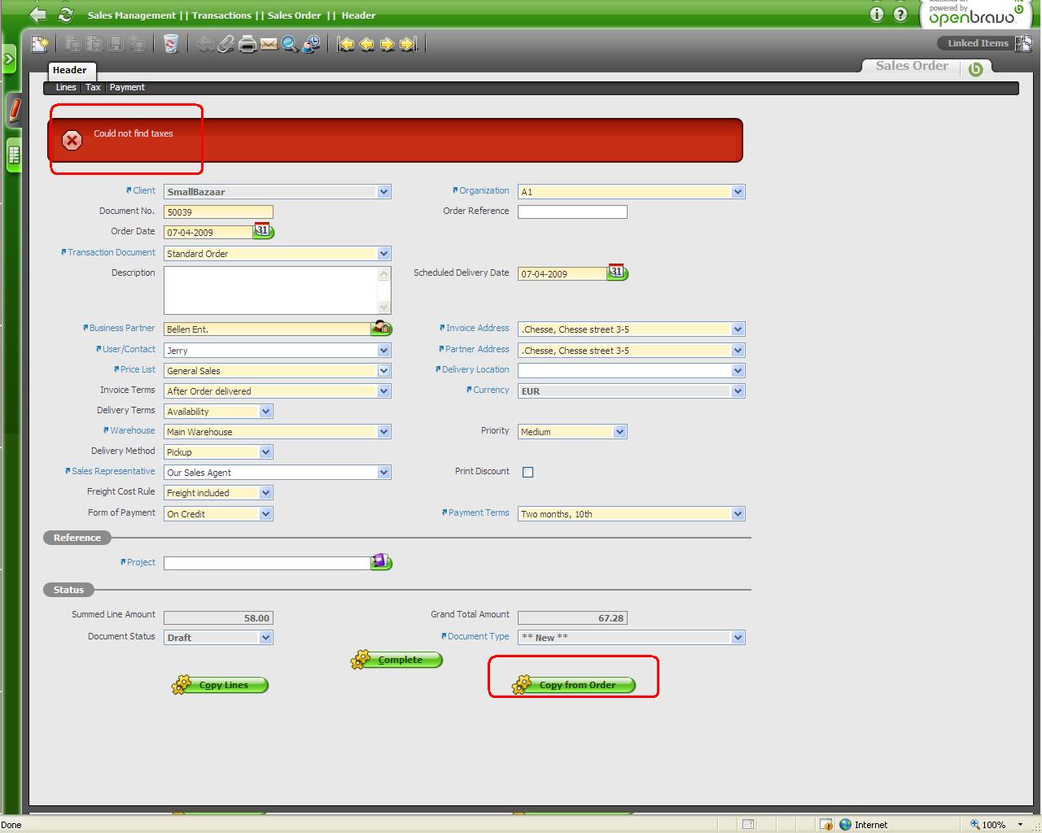Click the Copy from Order button

(x=575, y=685)
